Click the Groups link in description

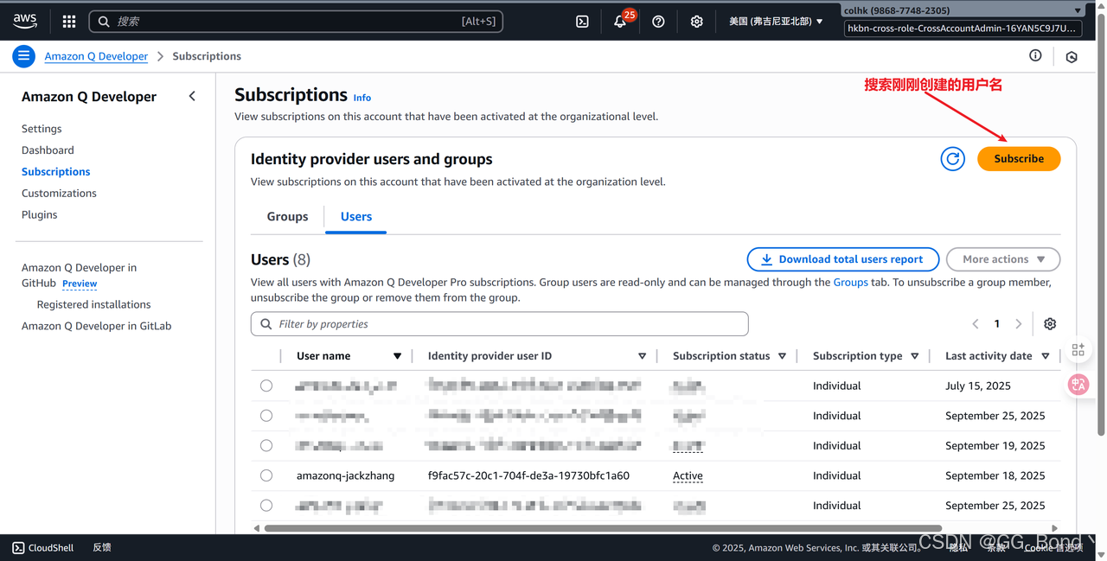[850, 283]
